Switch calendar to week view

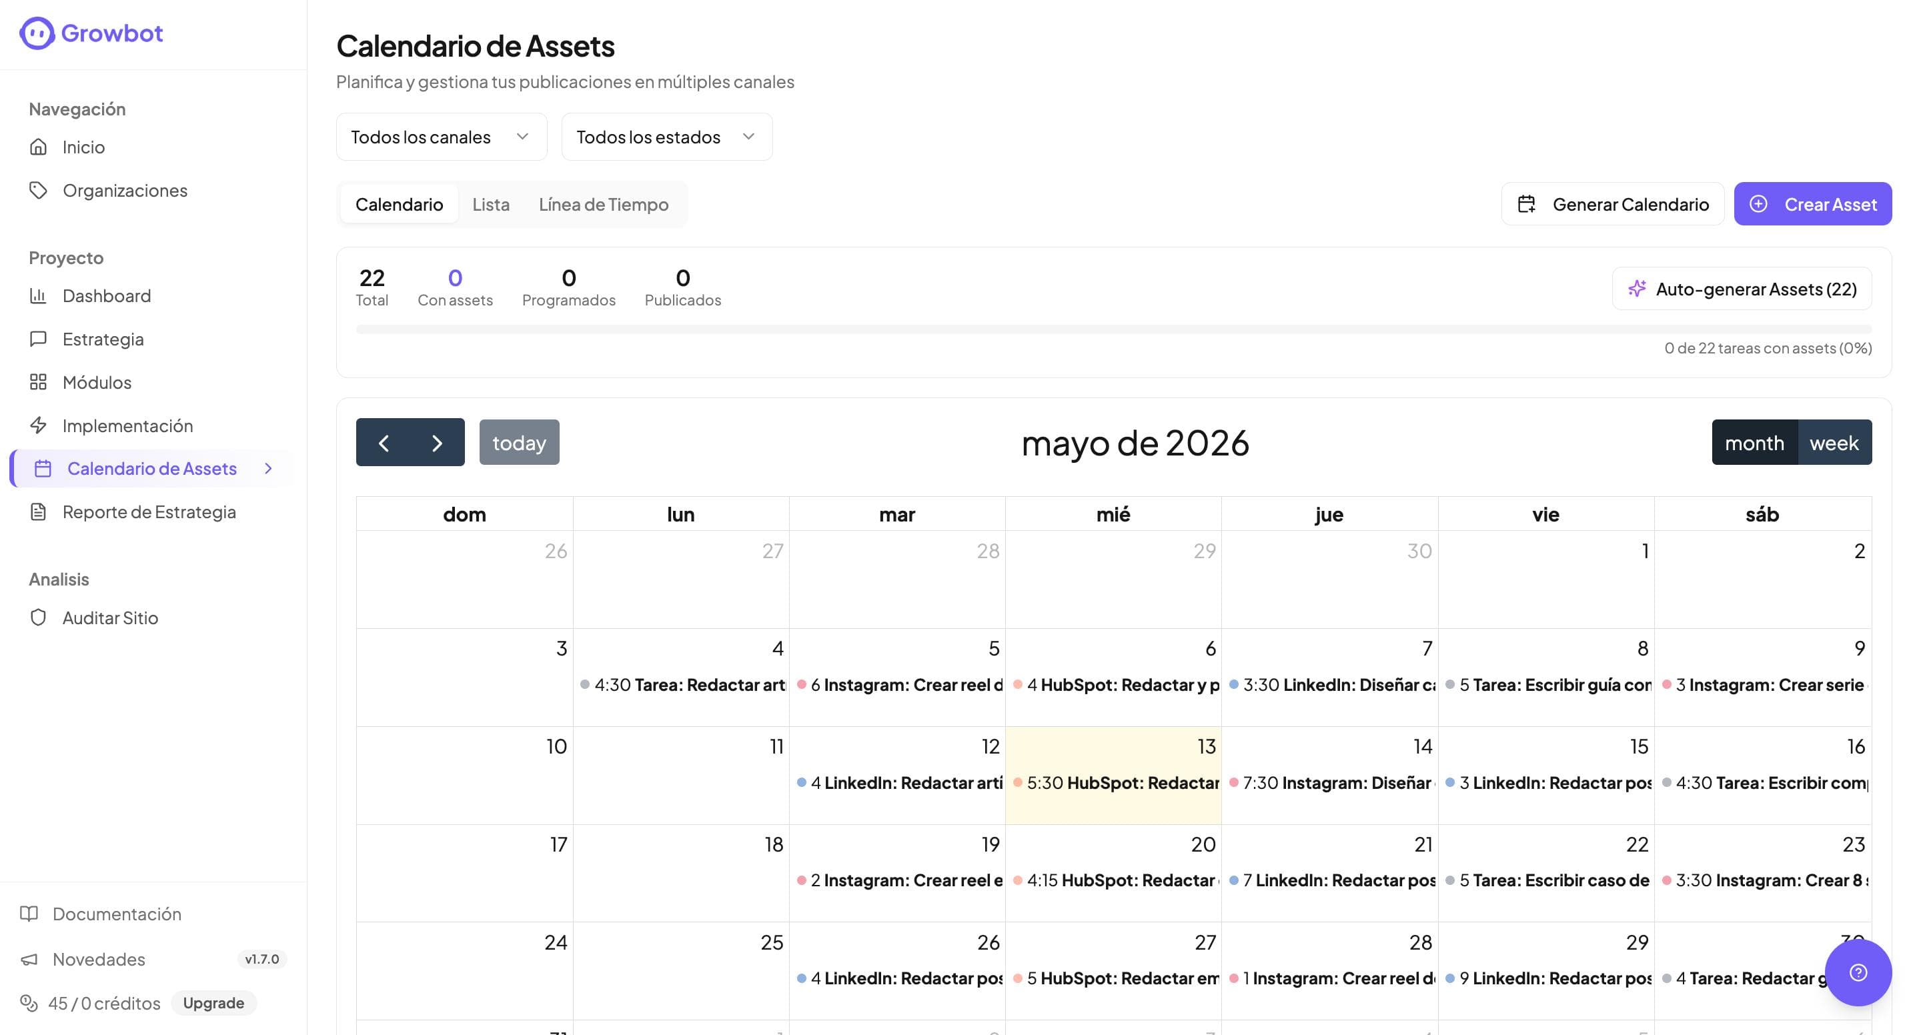[x=1834, y=443]
